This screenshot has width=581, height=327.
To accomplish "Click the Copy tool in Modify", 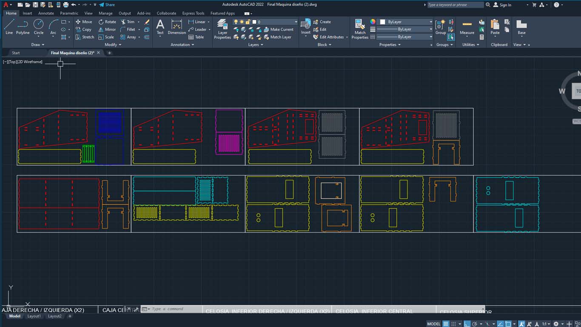I will [83, 29].
